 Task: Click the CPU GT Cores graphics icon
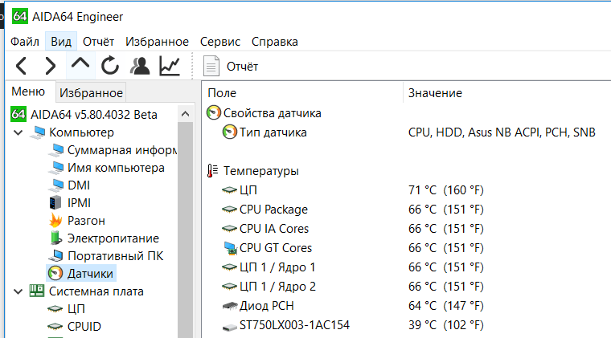[230, 248]
